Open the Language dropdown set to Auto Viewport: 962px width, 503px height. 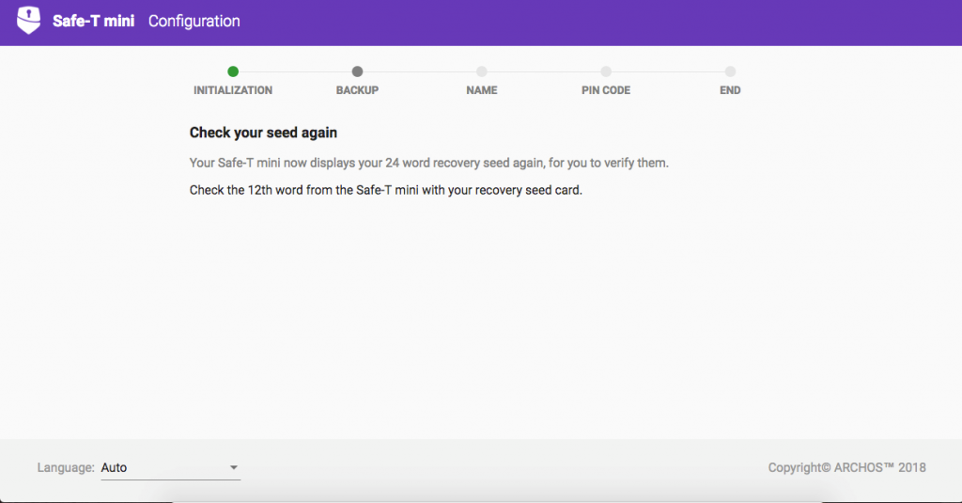point(171,468)
